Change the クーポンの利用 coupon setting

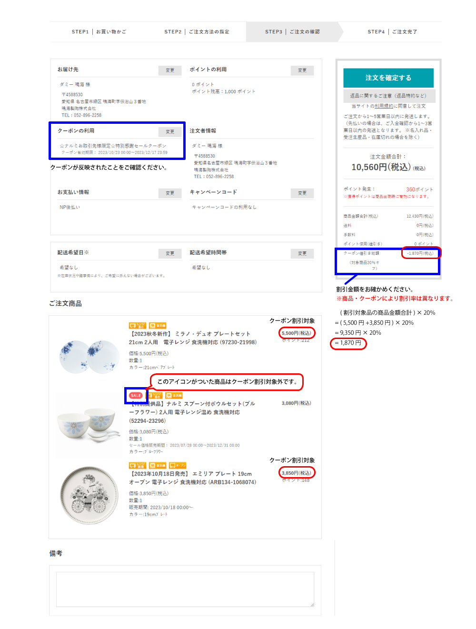pyautogui.click(x=170, y=132)
